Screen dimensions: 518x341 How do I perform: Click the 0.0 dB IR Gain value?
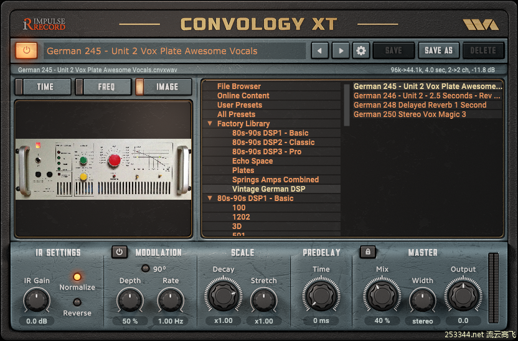[37, 321]
